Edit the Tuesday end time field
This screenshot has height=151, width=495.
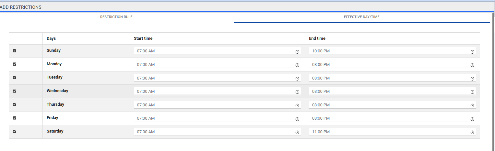389,78
